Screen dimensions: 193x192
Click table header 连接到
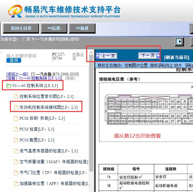click(x=171, y=169)
